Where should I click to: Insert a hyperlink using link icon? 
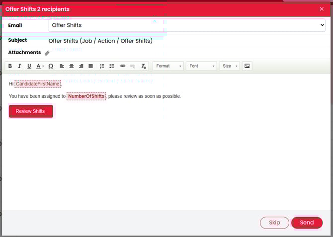[x=123, y=66]
